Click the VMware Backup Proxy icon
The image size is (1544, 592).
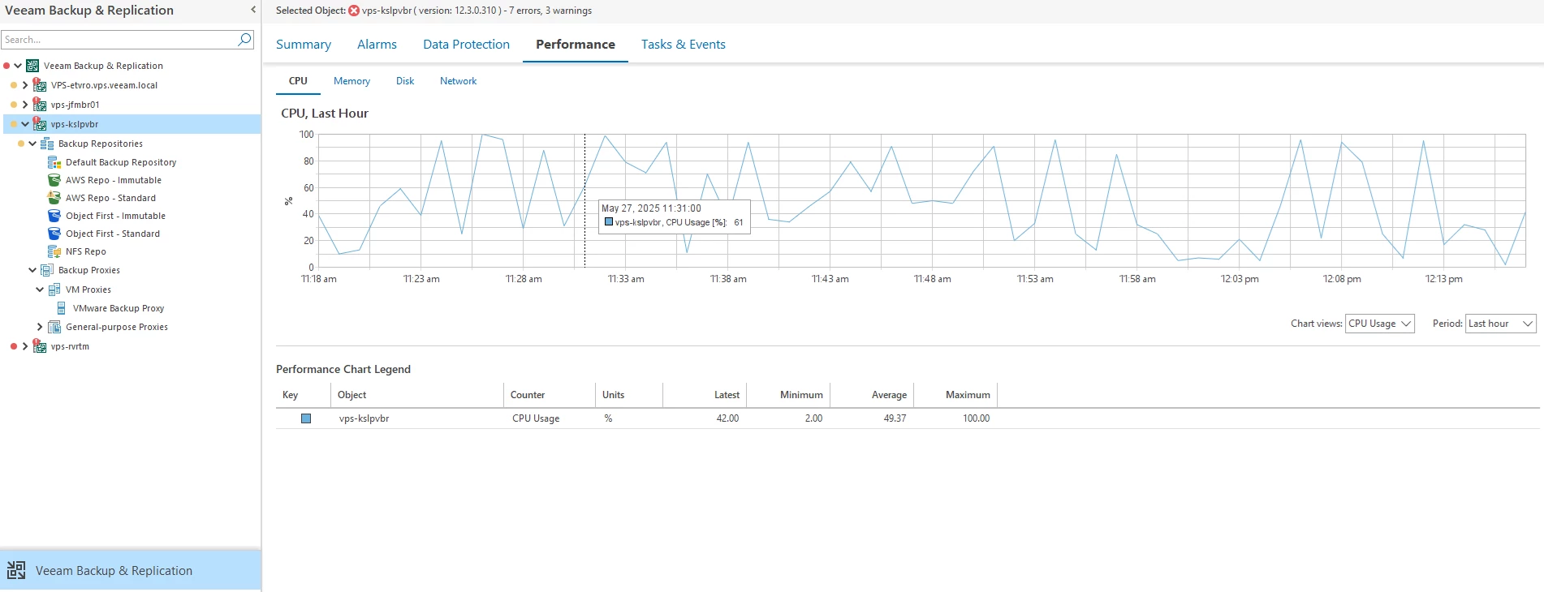coord(62,308)
